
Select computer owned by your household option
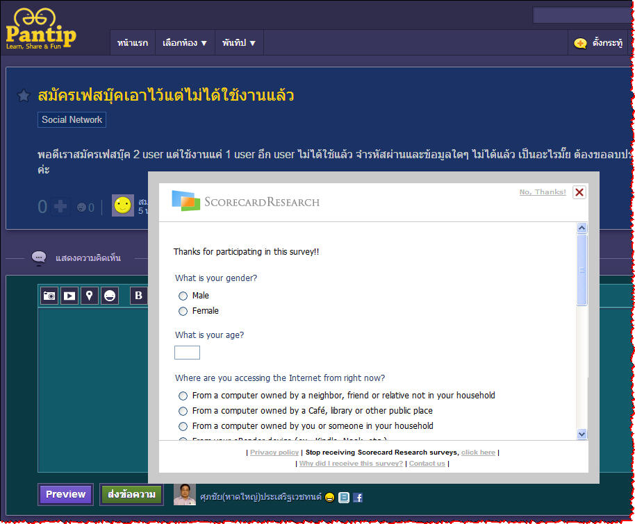click(183, 426)
